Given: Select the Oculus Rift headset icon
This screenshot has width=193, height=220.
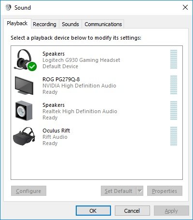Looking at the screenshot, I should [24, 136].
